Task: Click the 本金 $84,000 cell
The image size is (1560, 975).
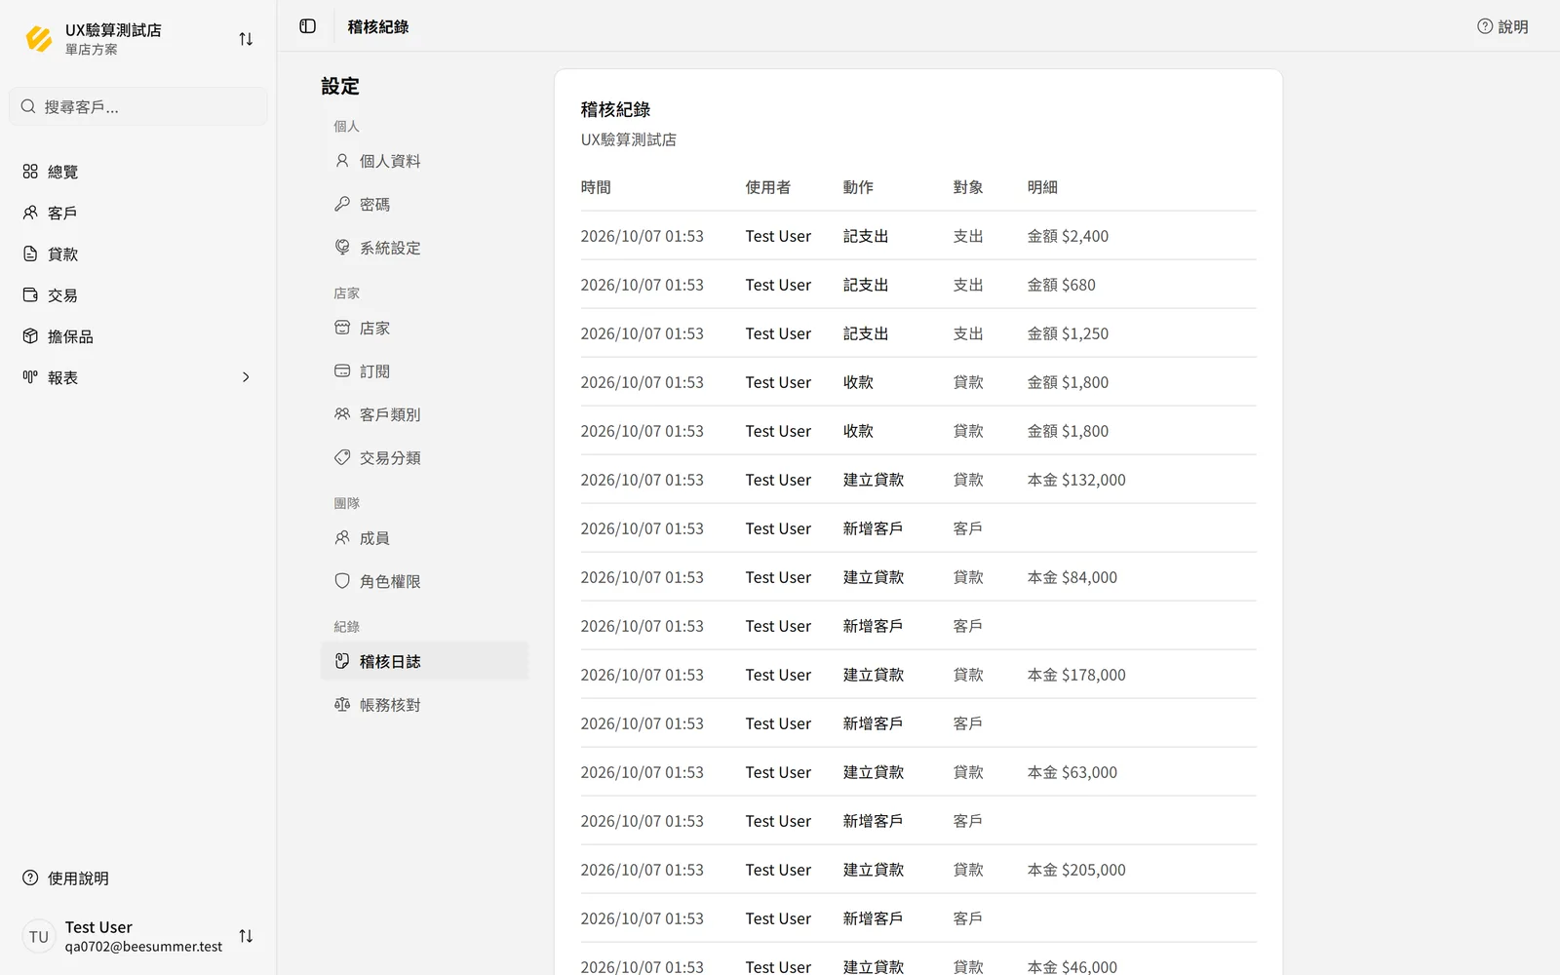Action: click(1072, 577)
